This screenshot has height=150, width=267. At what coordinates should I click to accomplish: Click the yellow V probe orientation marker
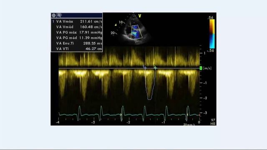click(140, 16)
